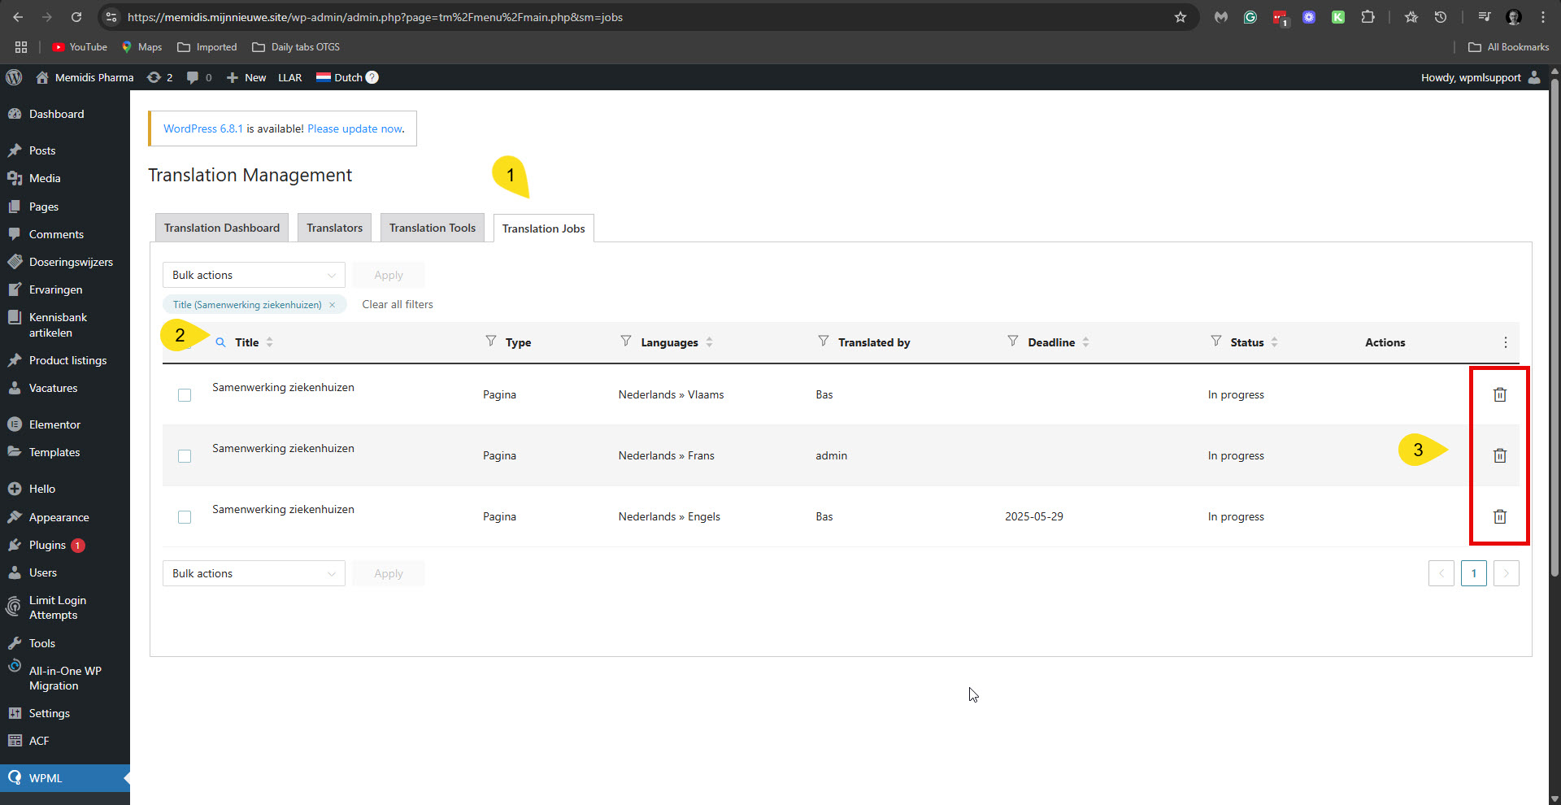This screenshot has width=1561, height=805.
Task: Expand the top Bulk actions dropdown
Action: (254, 275)
